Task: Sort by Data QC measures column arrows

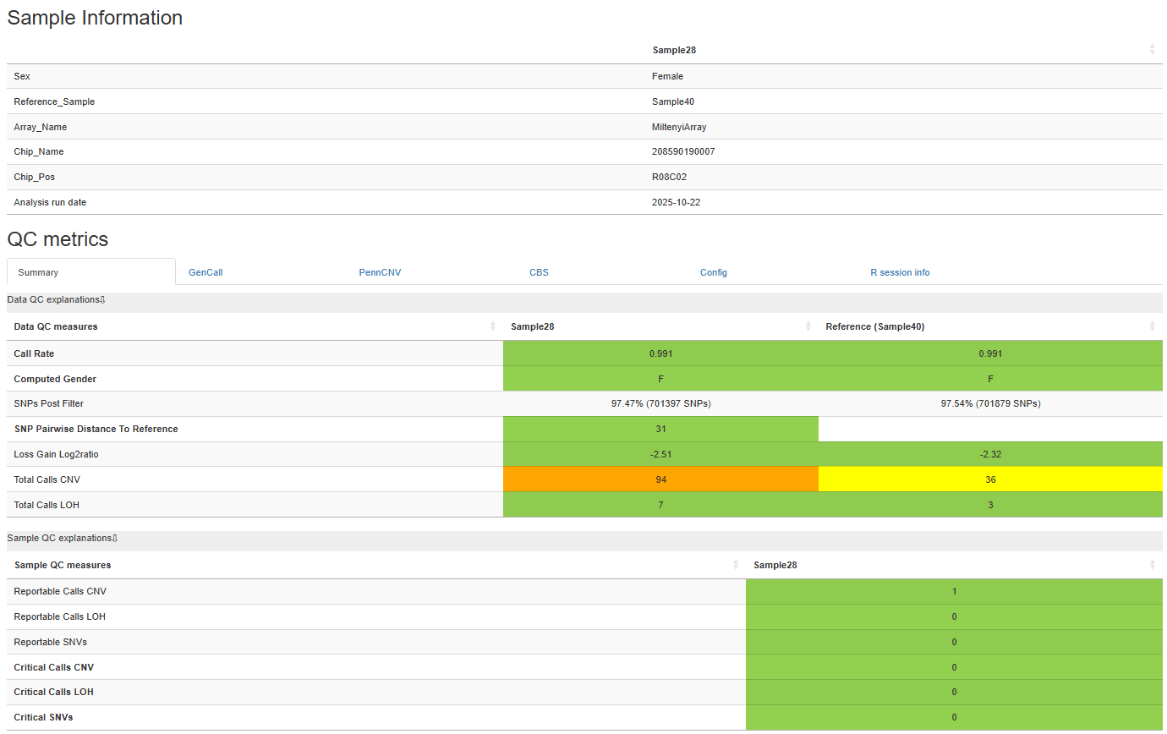Action: tap(493, 326)
